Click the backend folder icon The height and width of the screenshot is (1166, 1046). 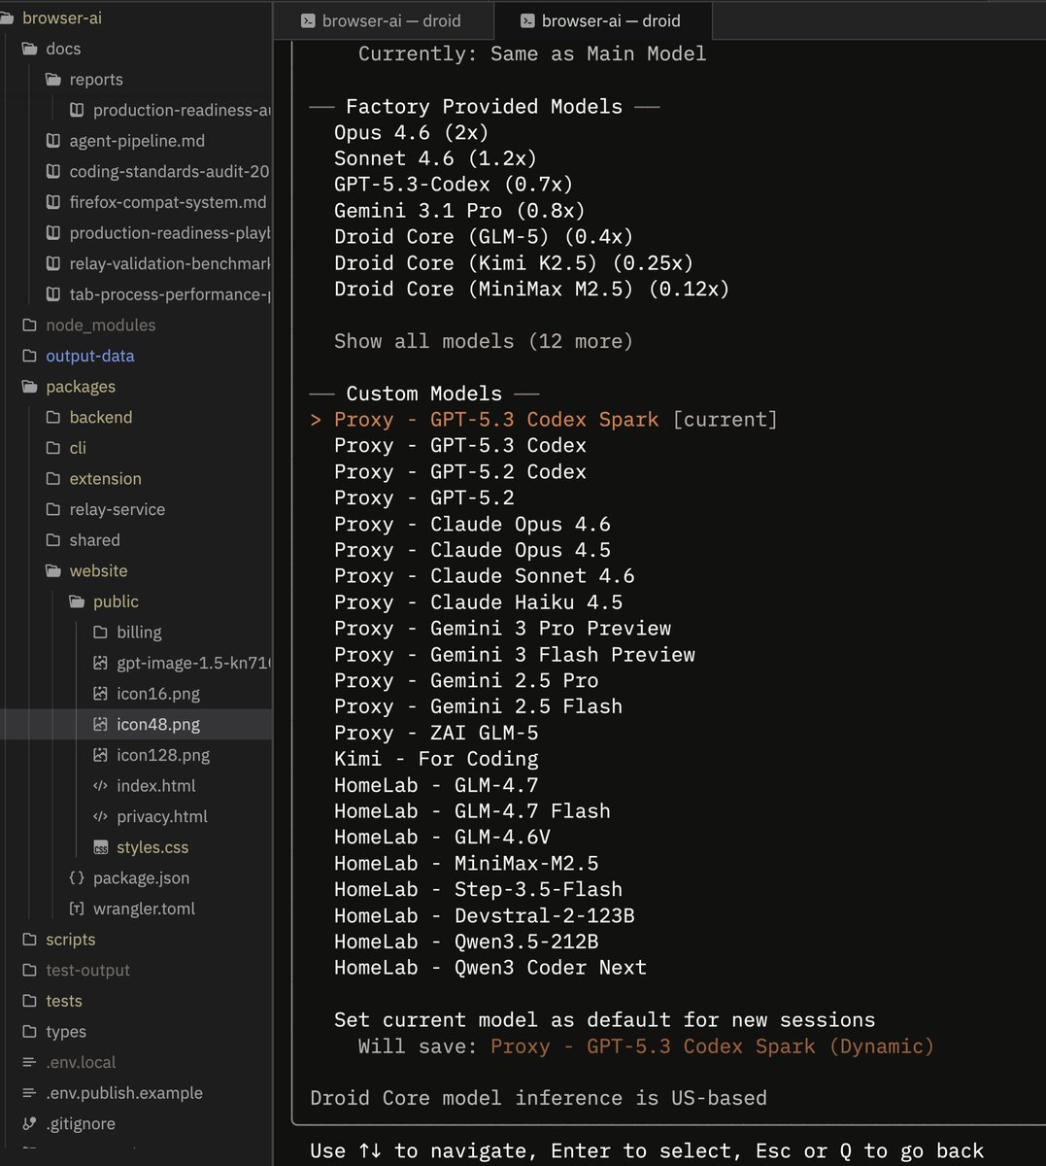click(x=52, y=417)
